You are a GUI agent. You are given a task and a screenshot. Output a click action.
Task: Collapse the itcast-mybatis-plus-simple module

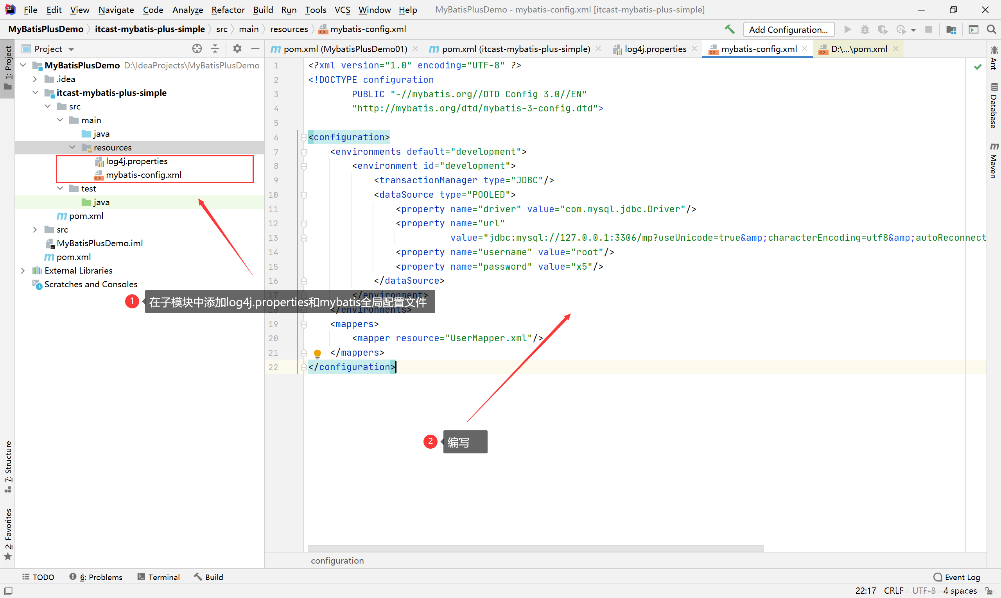35,93
